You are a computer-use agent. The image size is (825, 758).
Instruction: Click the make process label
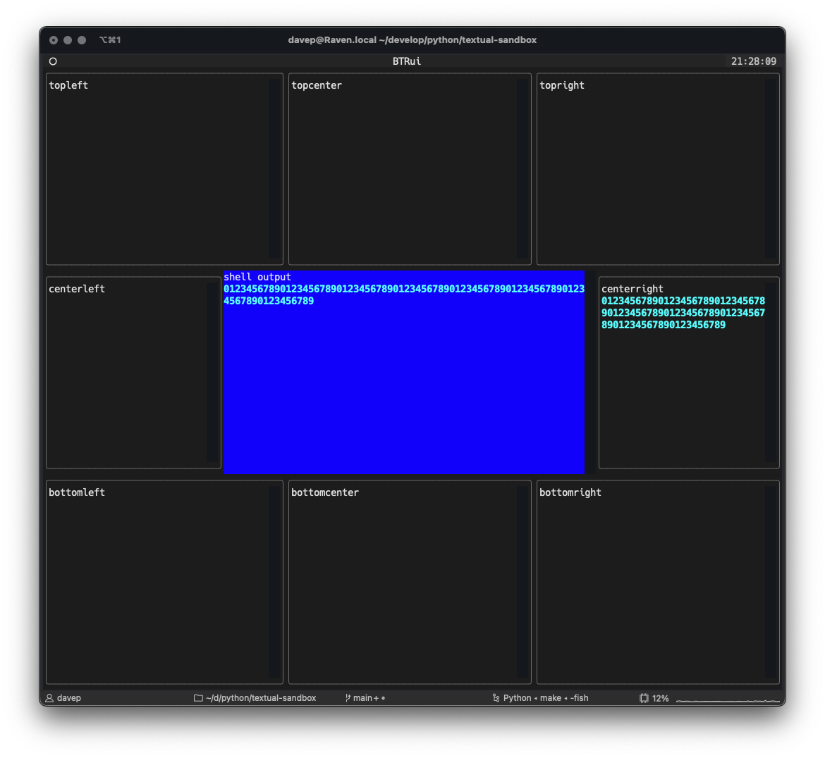coord(550,698)
